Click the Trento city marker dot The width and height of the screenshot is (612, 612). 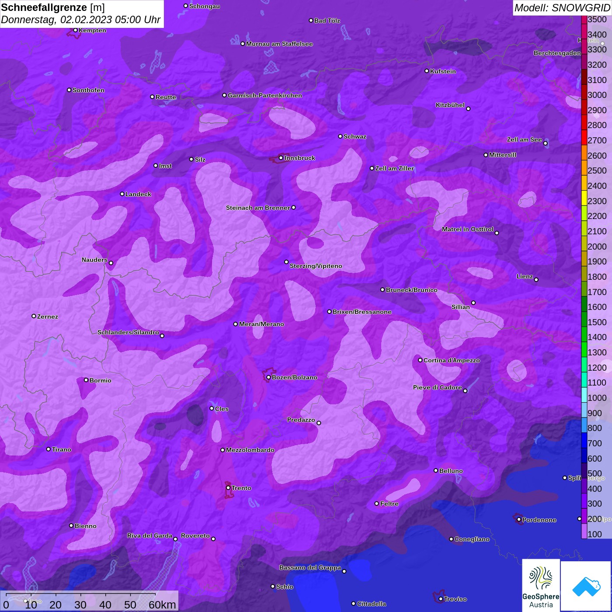[x=228, y=488]
